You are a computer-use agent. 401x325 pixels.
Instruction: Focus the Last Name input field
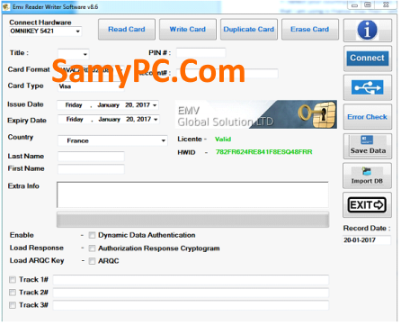pos(91,157)
